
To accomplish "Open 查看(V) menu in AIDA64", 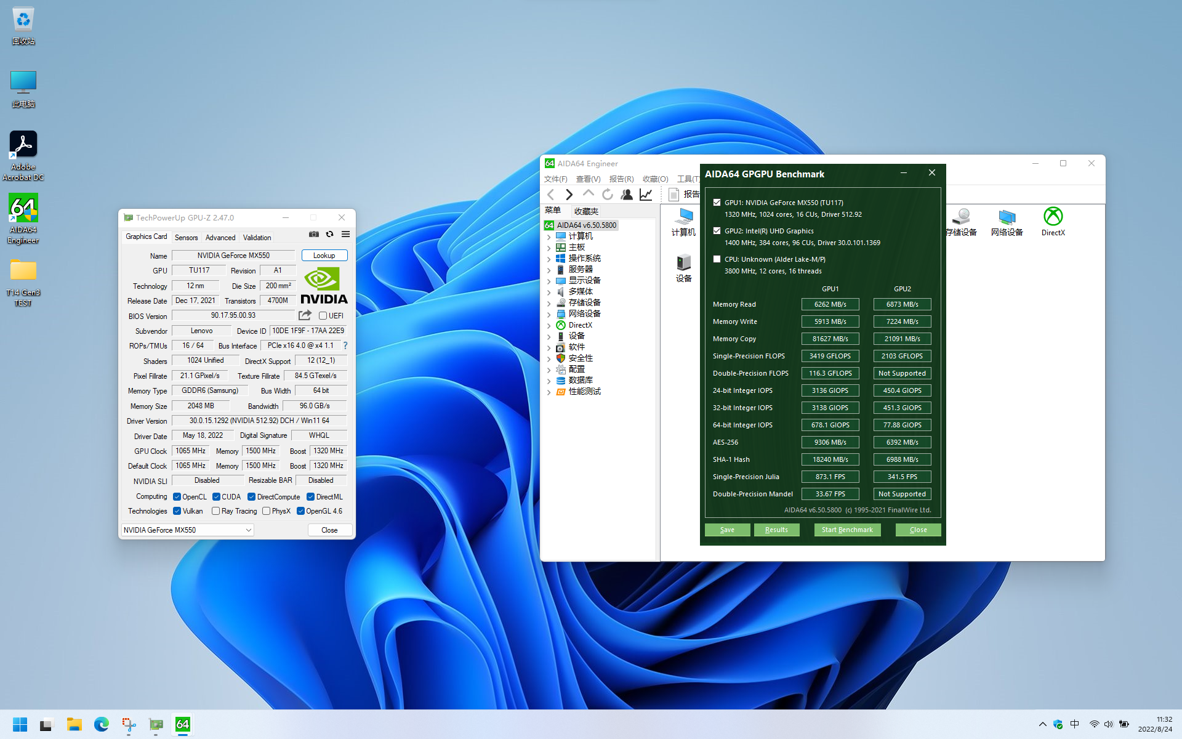I will point(588,179).
